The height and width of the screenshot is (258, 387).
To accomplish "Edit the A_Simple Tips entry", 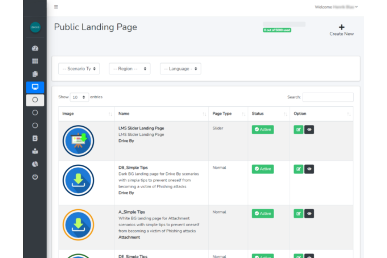I will pos(298,214).
